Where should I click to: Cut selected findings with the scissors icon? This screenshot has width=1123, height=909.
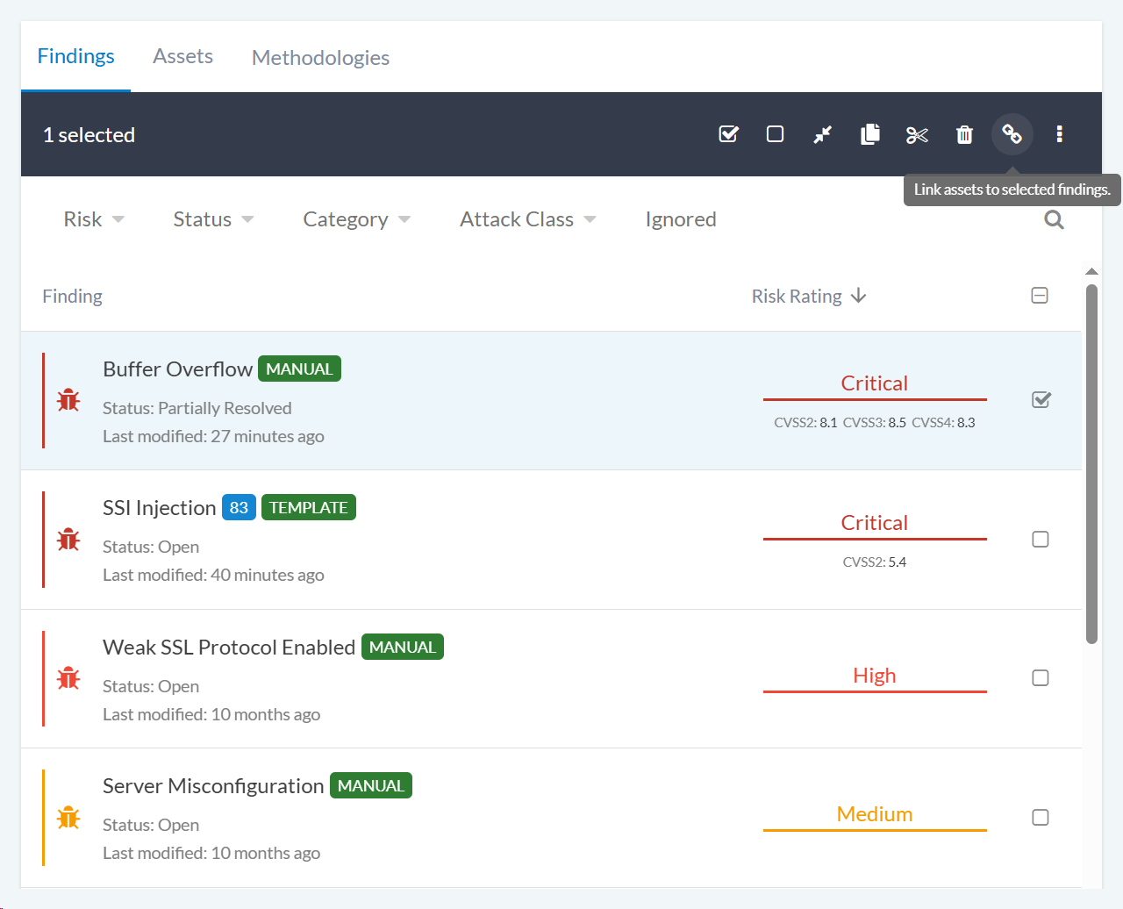tap(917, 134)
